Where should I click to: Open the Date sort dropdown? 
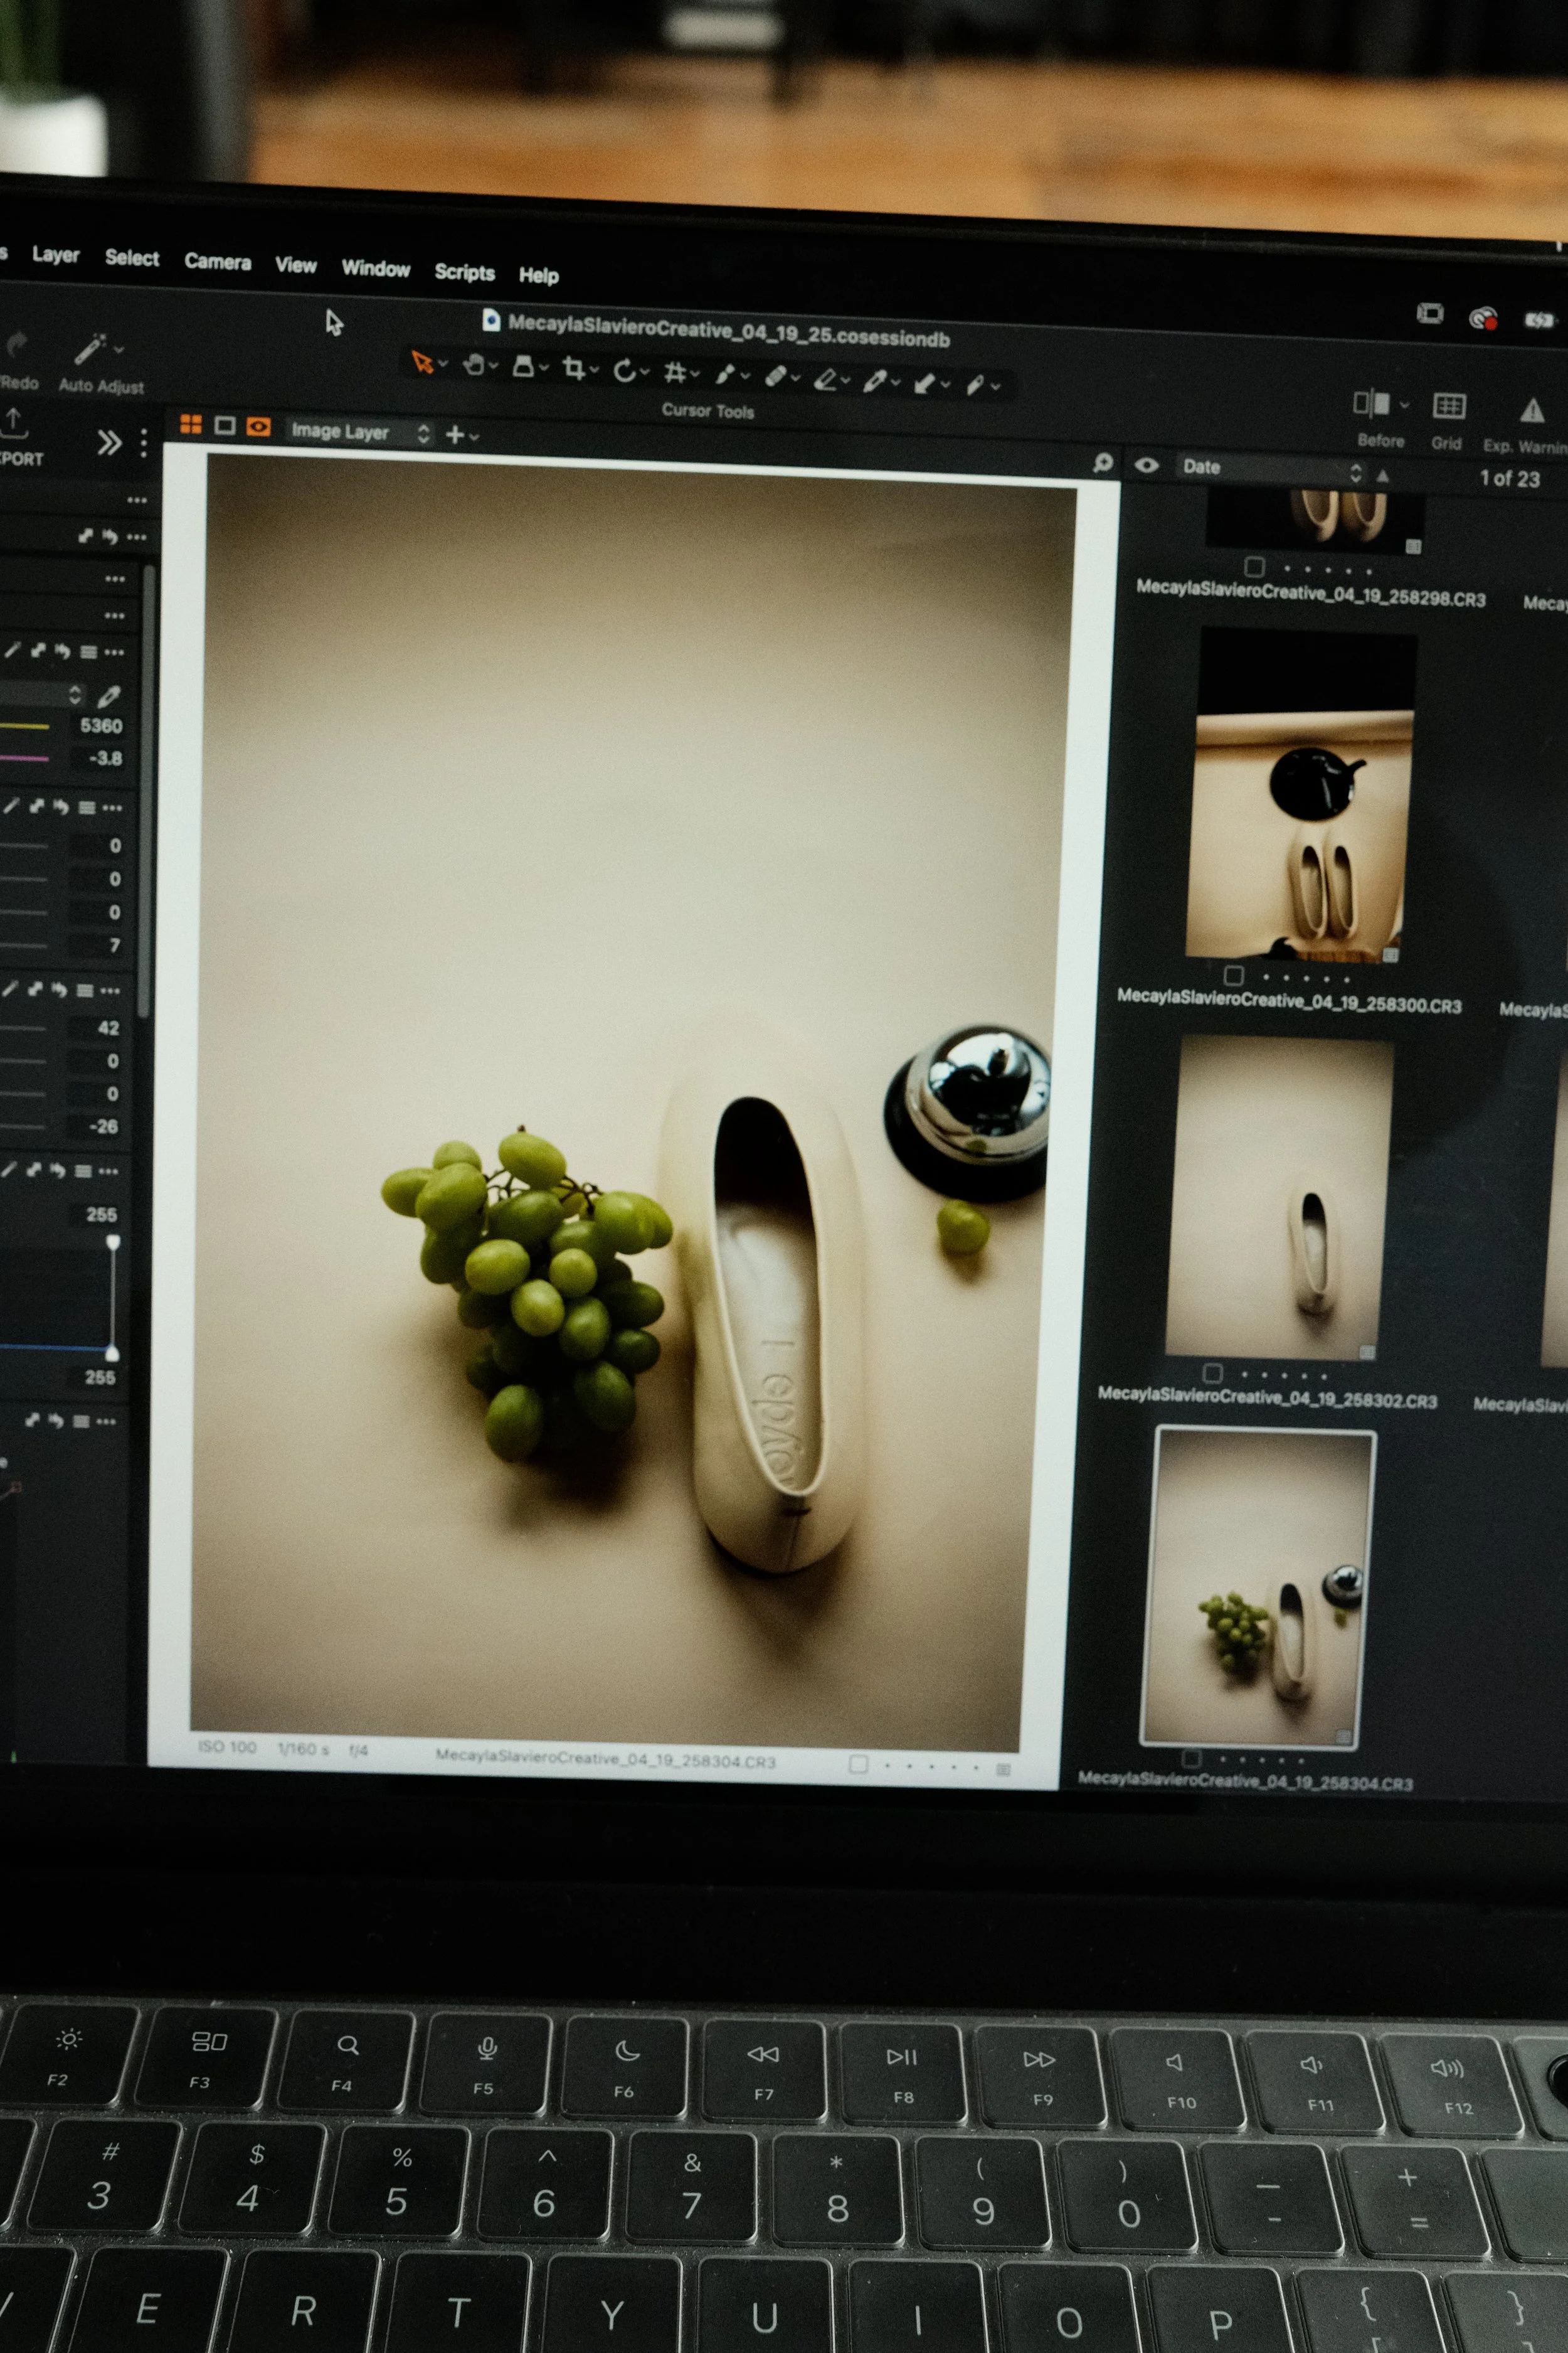(x=1270, y=468)
